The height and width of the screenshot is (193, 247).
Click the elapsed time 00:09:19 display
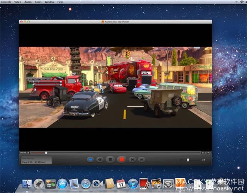pos(25,153)
